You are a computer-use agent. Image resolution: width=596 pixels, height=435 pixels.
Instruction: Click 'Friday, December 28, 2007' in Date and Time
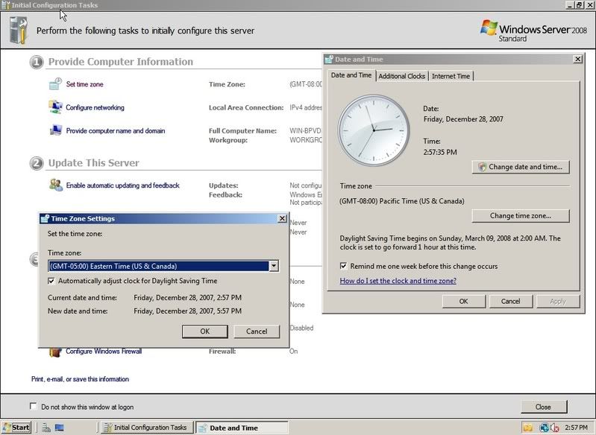tap(463, 119)
